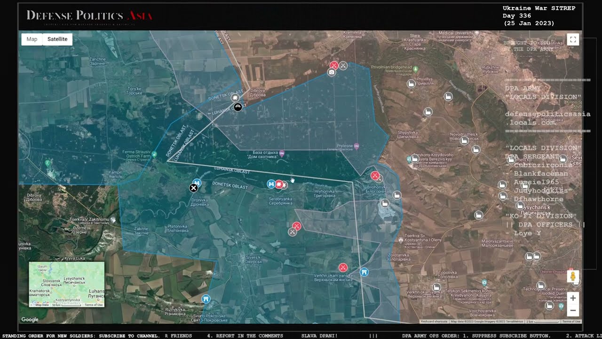
Task: Open the overview mini map thumbnail
Action: coord(66,284)
